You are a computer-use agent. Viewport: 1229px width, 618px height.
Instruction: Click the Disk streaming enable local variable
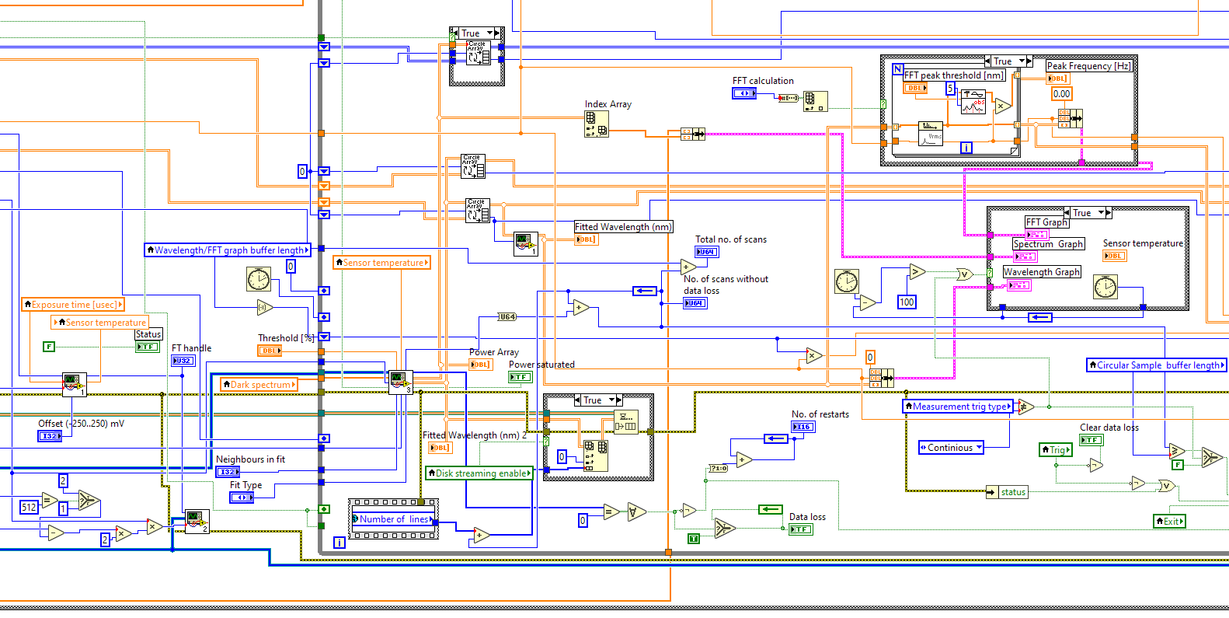(x=479, y=473)
